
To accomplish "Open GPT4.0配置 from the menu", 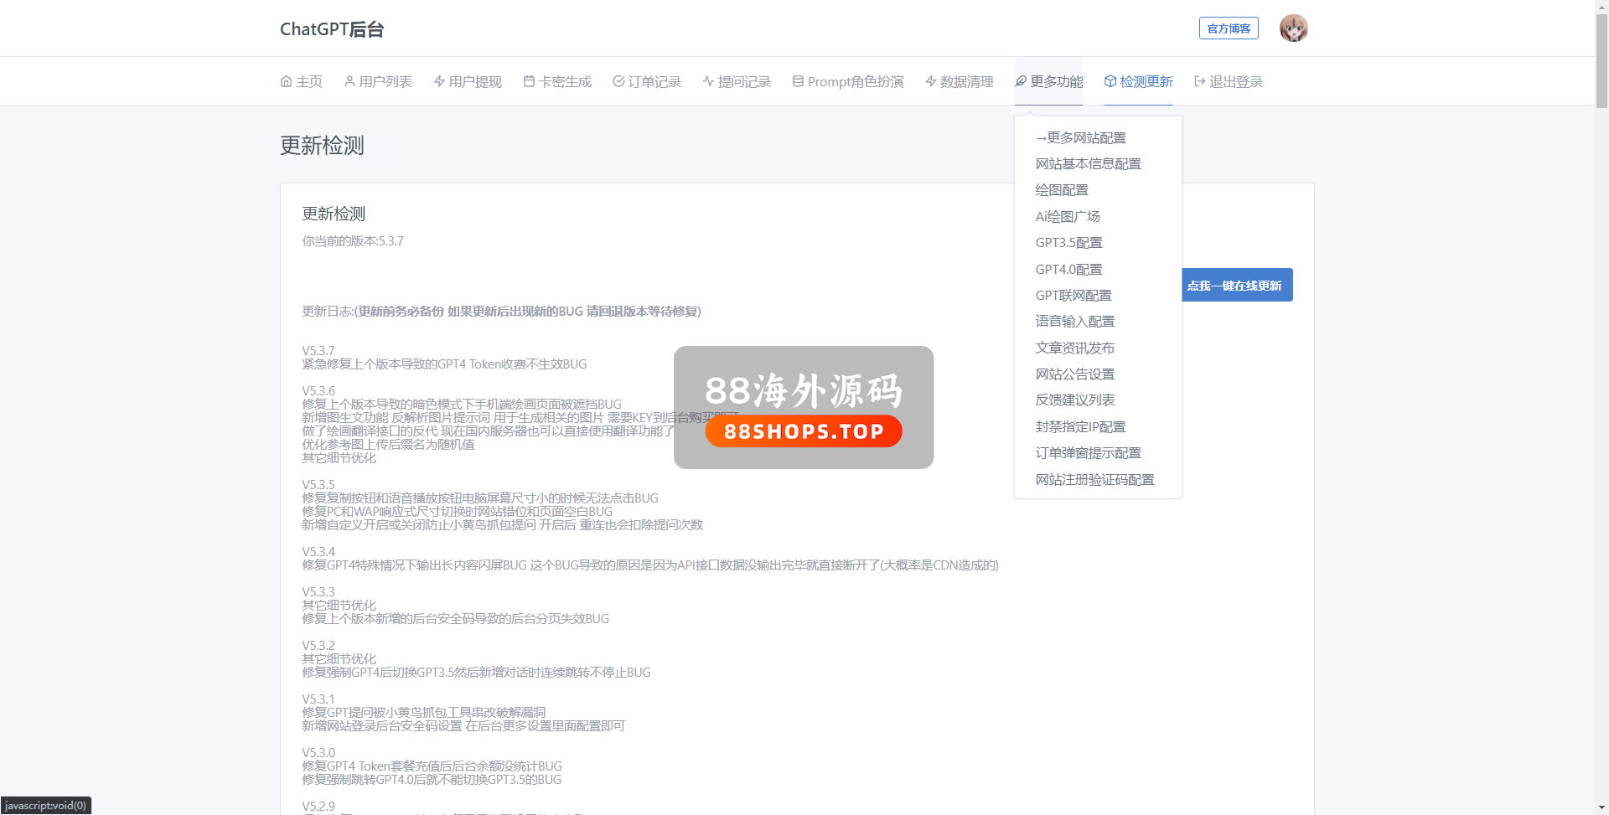I will point(1068,270).
